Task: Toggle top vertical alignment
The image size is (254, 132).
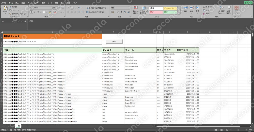Action: (68, 8)
